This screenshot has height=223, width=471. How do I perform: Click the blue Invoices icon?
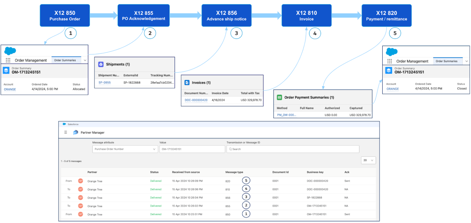coord(187,83)
